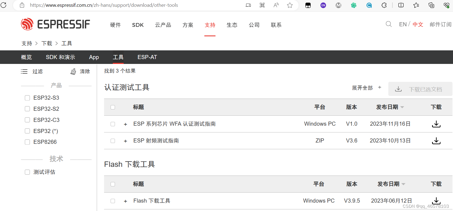453x211 pixels.
Task: Add page to favorites with the star icon
Action: tap(290, 5)
